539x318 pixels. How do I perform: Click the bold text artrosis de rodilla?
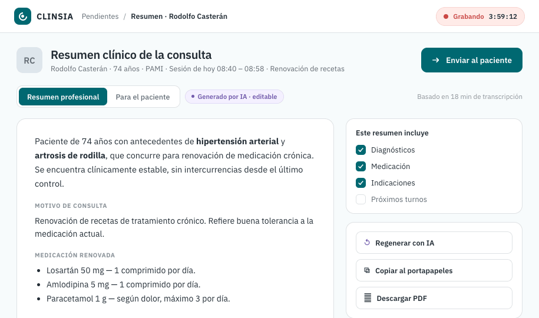point(70,155)
